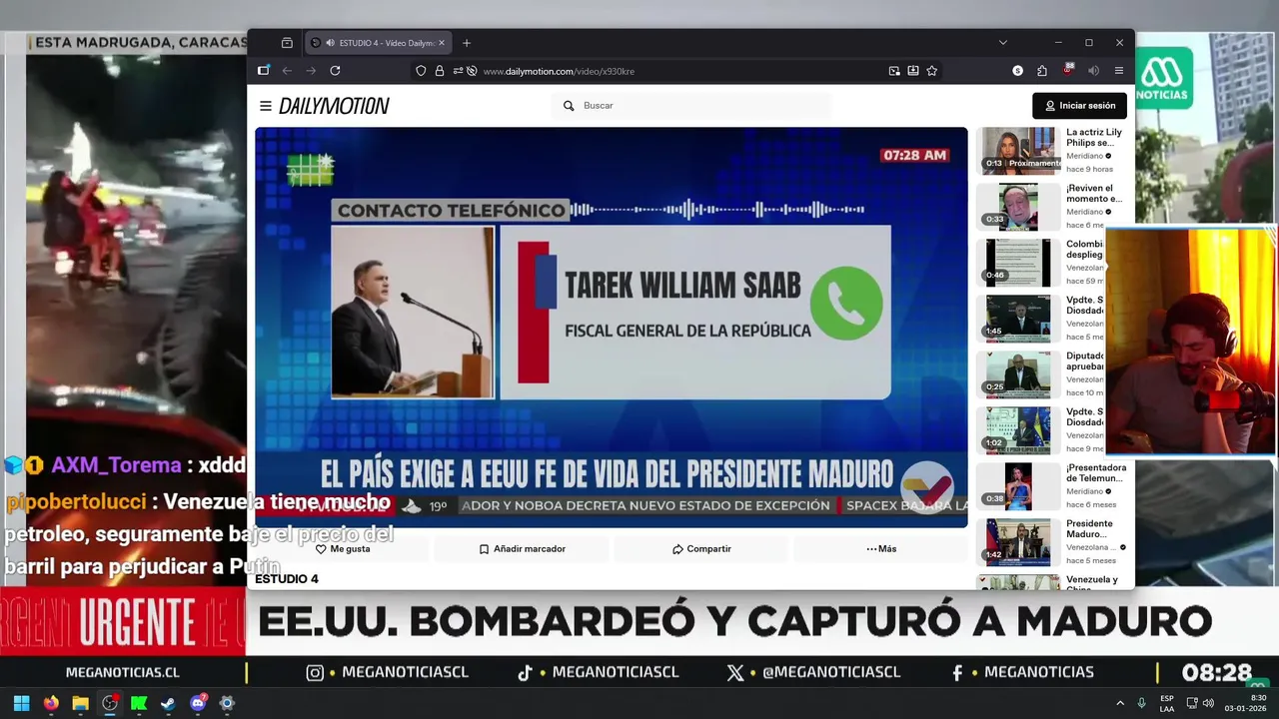The height and width of the screenshot is (719, 1279).
Task: Go back in browser history
Action: click(287, 71)
